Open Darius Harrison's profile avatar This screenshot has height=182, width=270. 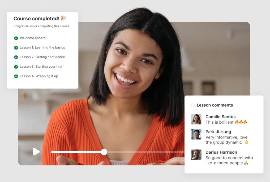pyautogui.click(x=196, y=155)
